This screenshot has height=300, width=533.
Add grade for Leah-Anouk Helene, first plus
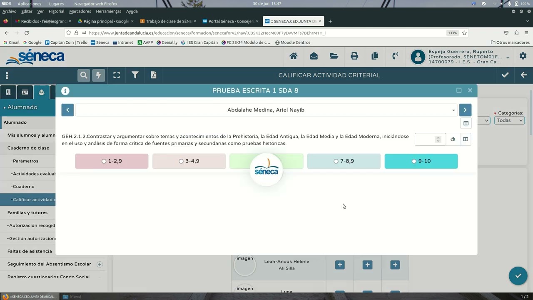click(340, 265)
